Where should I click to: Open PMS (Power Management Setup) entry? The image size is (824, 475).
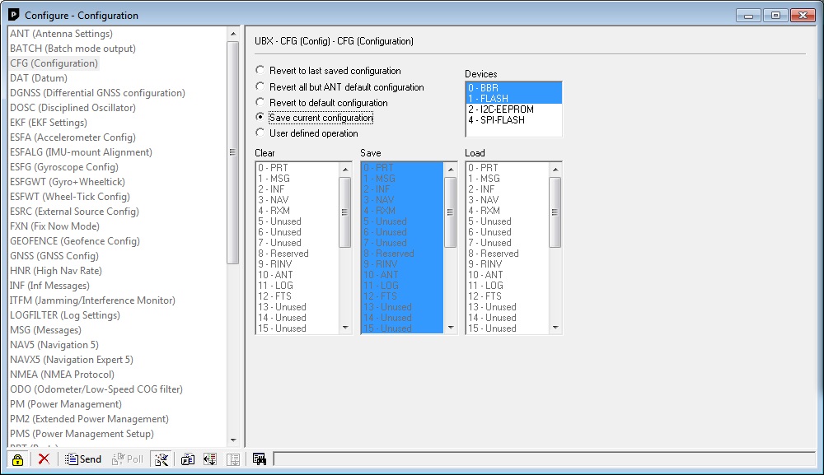click(x=82, y=434)
